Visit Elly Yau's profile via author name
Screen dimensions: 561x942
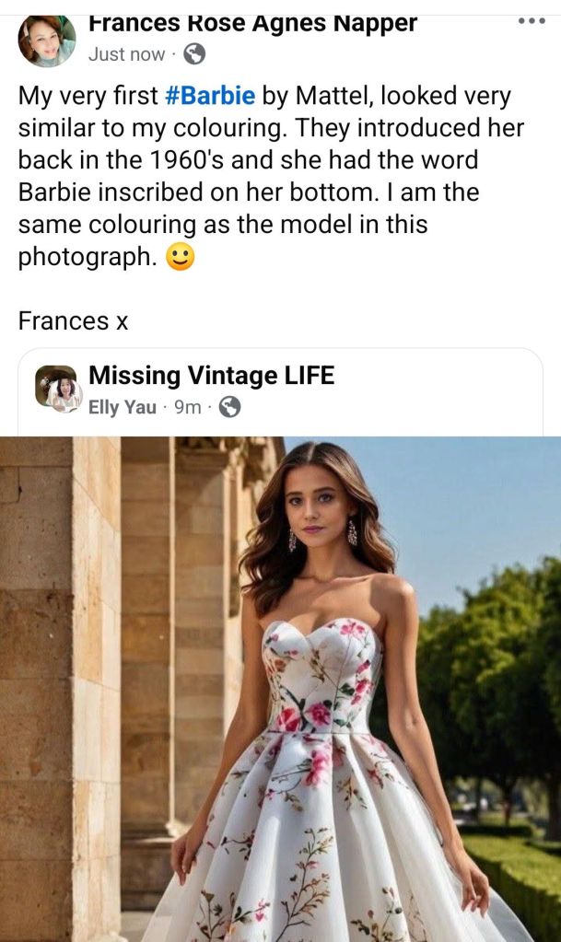coord(122,407)
